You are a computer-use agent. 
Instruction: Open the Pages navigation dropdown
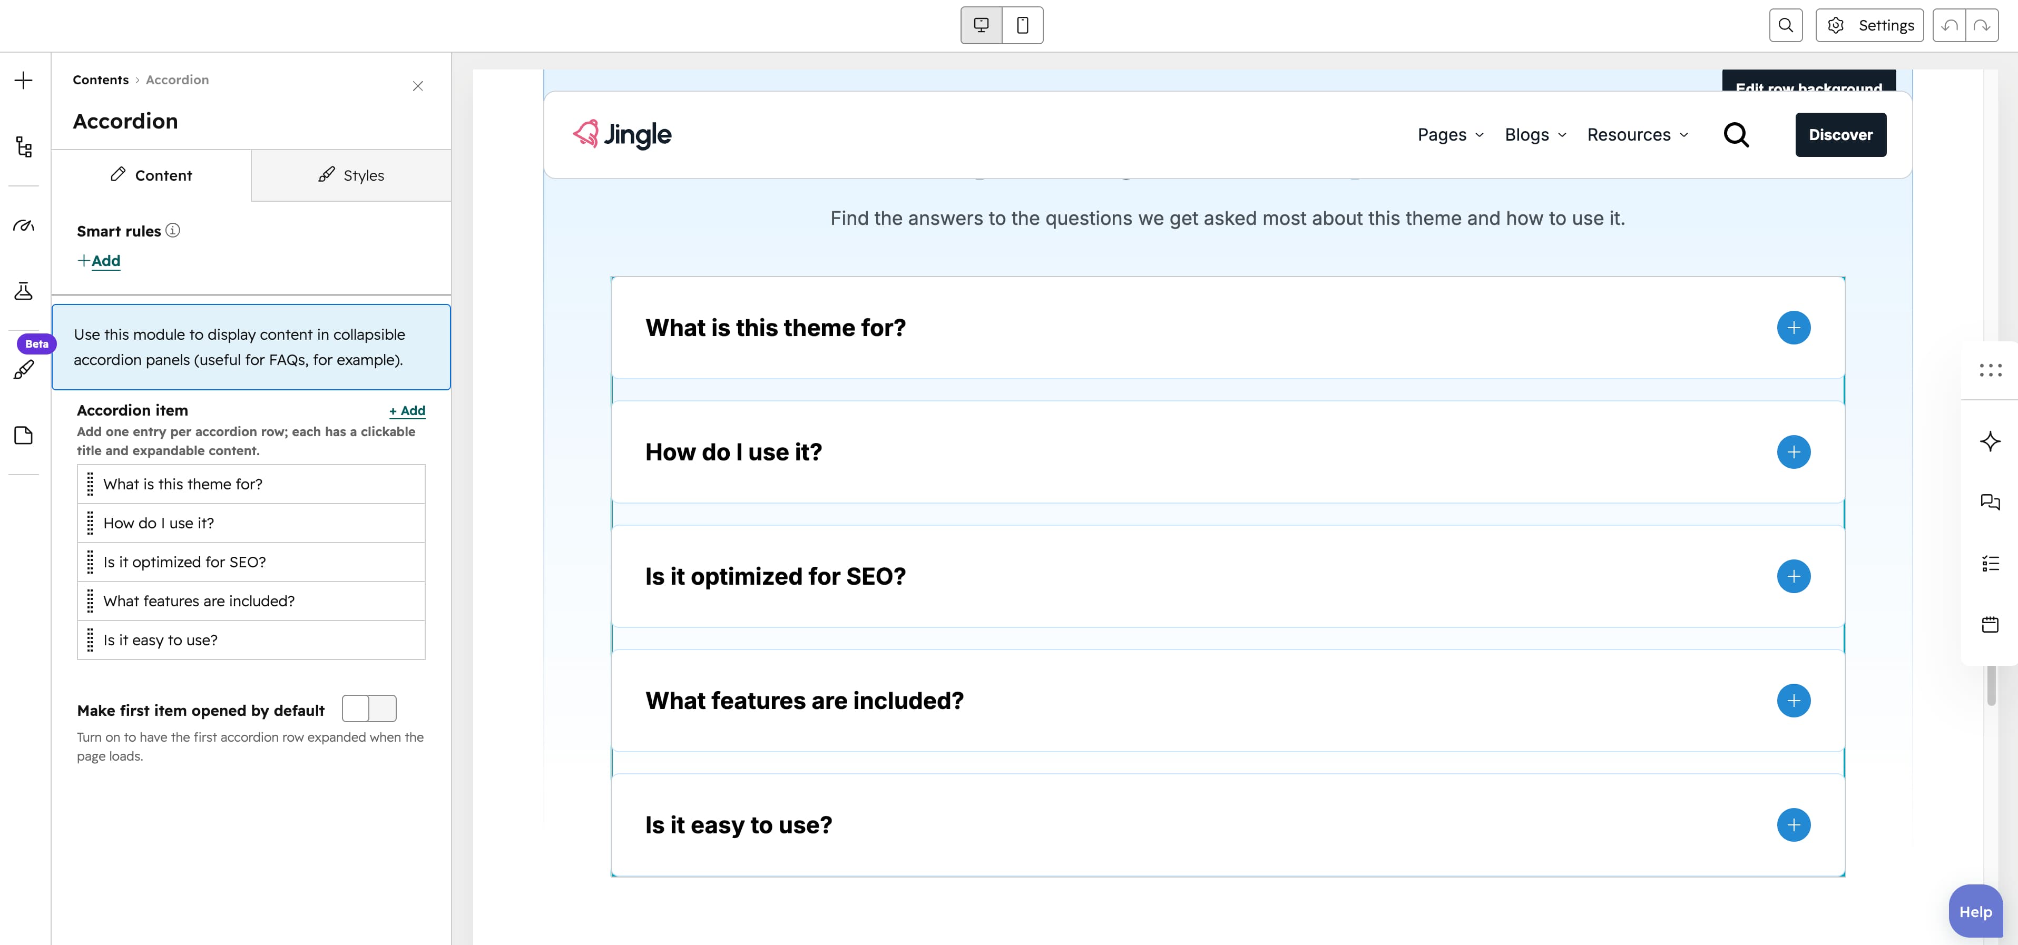pyautogui.click(x=1451, y=135)
